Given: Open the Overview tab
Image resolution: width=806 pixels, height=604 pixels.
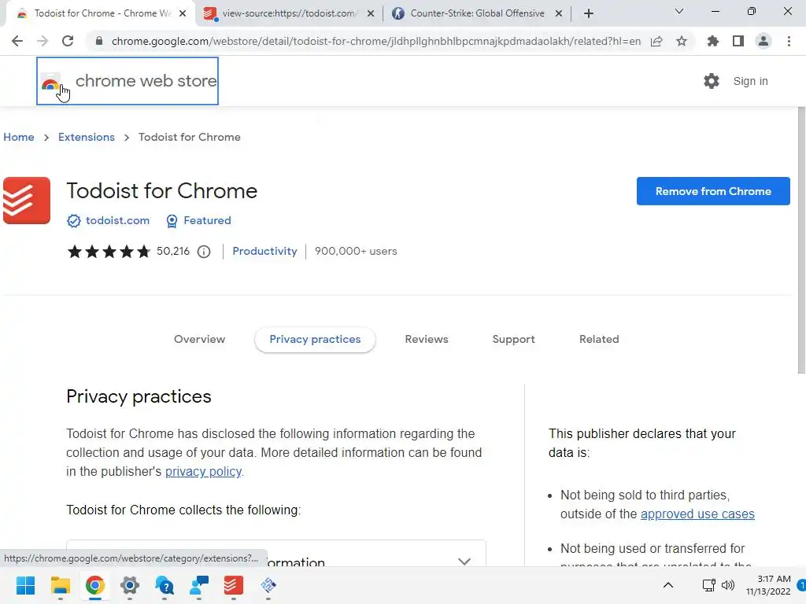Looking at the screenshot, I should (x=199, y=340).
